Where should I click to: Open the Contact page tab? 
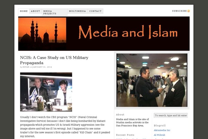(95, 11)
